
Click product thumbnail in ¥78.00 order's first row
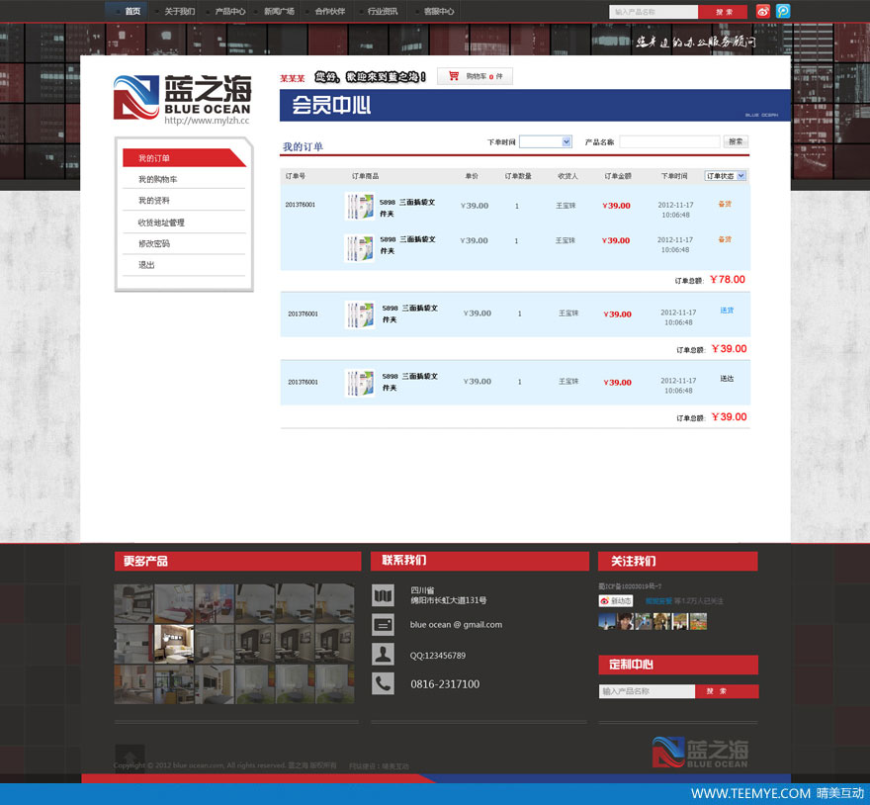coord(360,206)
